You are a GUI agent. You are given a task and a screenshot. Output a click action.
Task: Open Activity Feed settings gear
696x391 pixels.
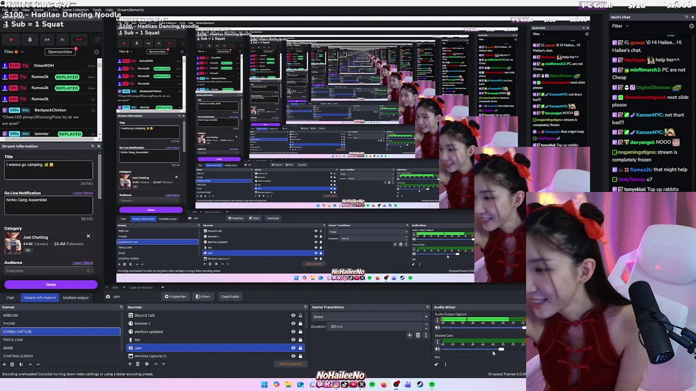coord(97,52)
